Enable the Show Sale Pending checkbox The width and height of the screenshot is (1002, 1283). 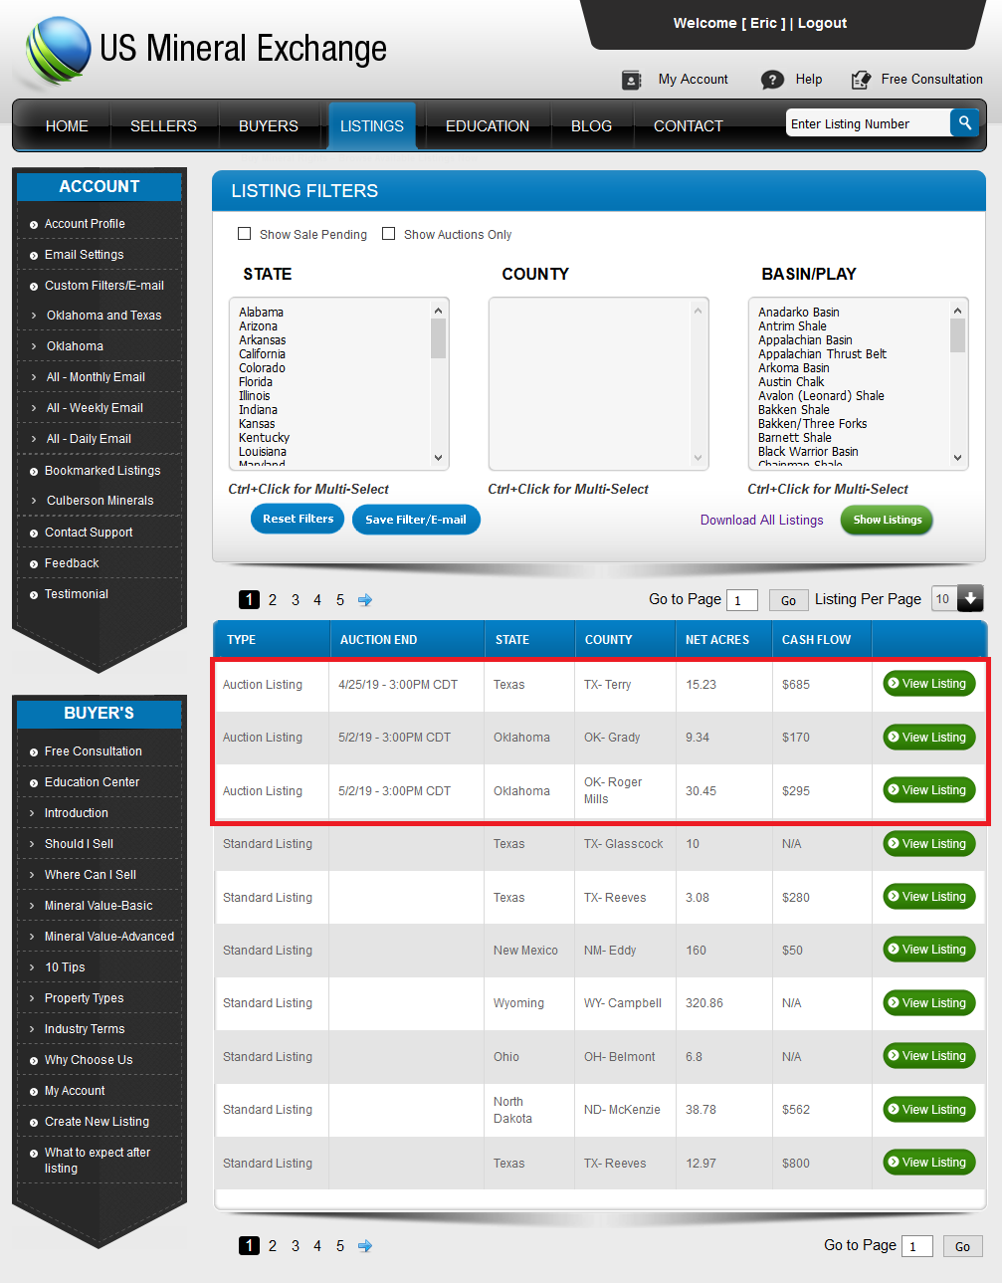(x=244, y=234)
